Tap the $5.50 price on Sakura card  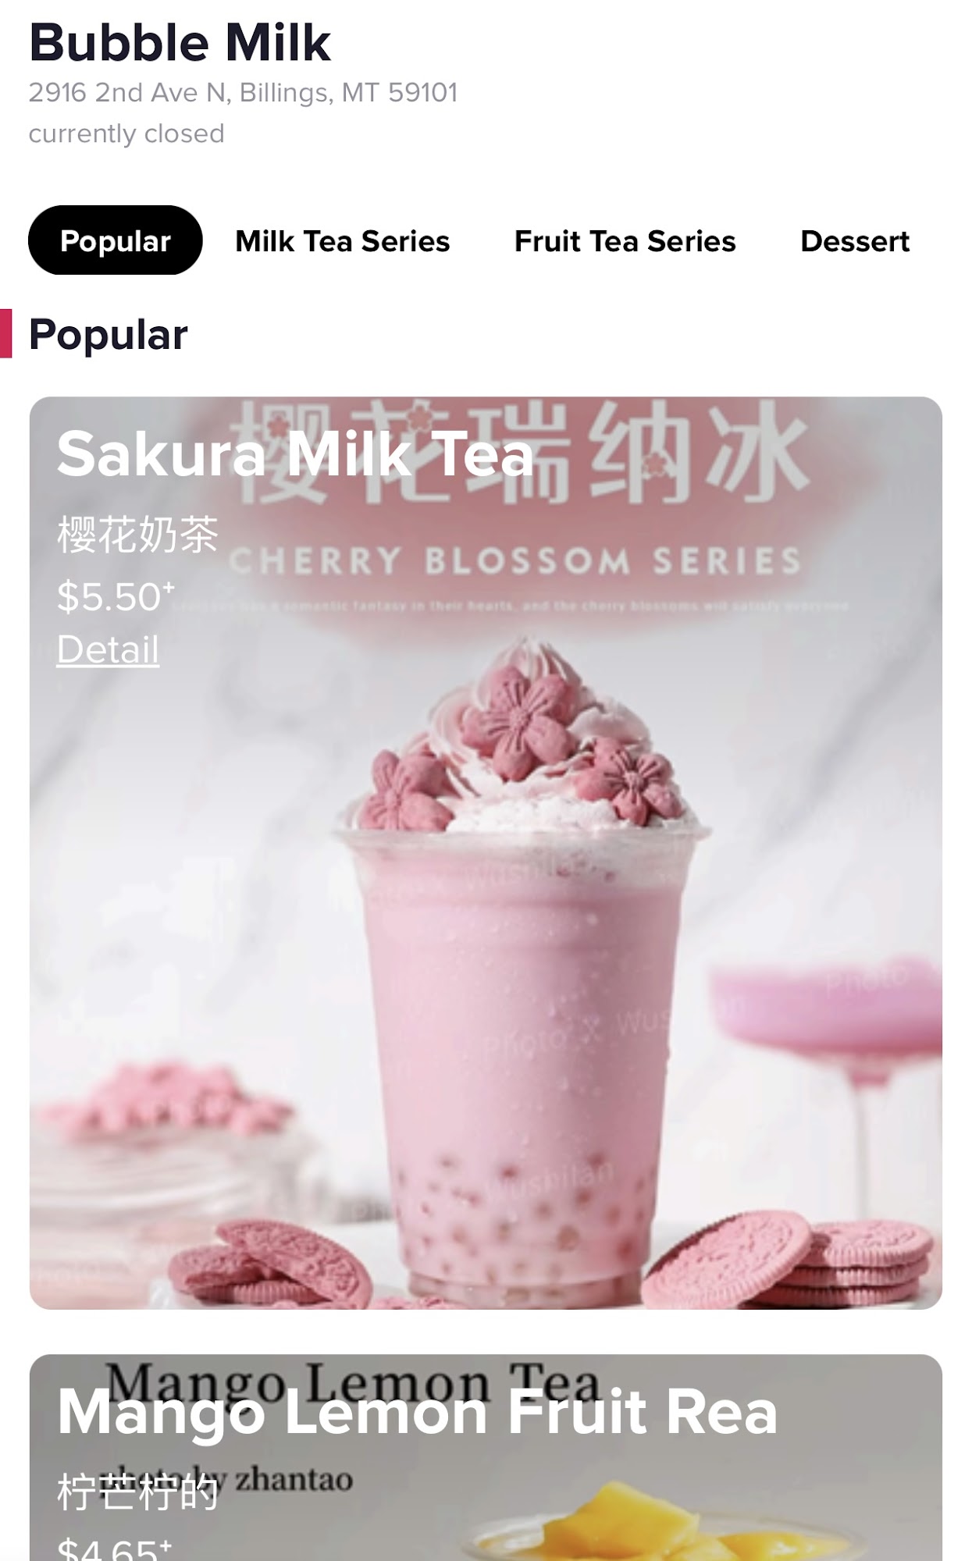tap(115, 596)
